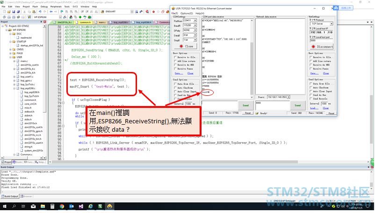This screenshot has height=213, width=375.
Task: Open the StopB 1 bit dropdown
Action: tap(195, 40)
